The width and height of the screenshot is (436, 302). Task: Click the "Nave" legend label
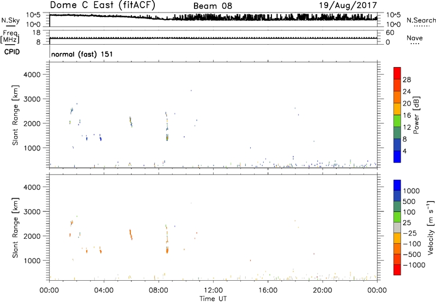(415, 38)
